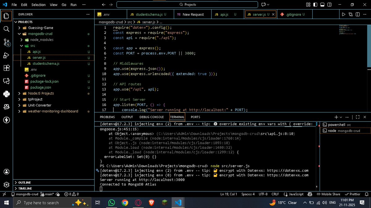Maximize the terminal panel
This screenshot has height=208, width=371.
(x=358, y=117)
